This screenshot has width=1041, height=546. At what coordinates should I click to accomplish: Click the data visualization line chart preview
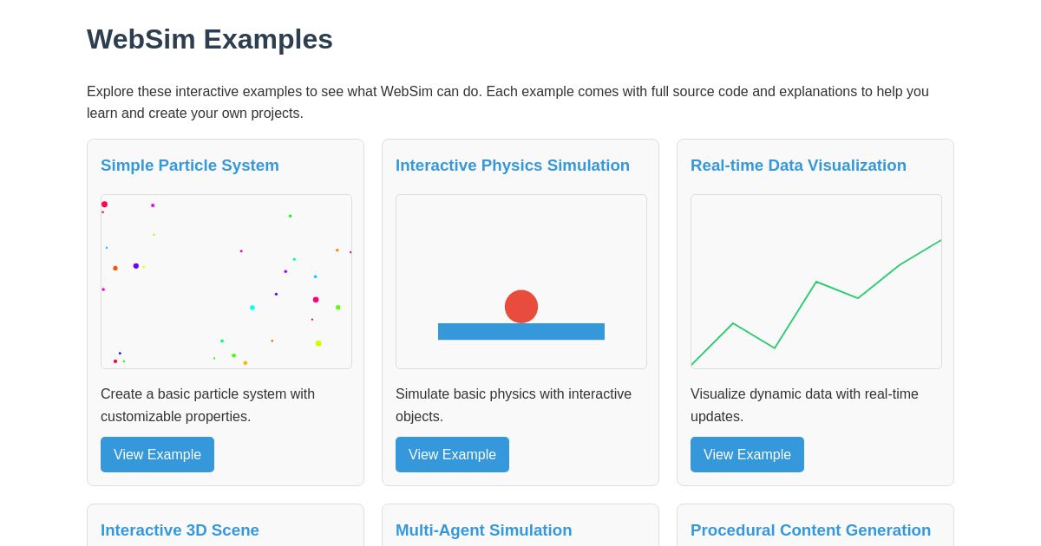(816, 281)
